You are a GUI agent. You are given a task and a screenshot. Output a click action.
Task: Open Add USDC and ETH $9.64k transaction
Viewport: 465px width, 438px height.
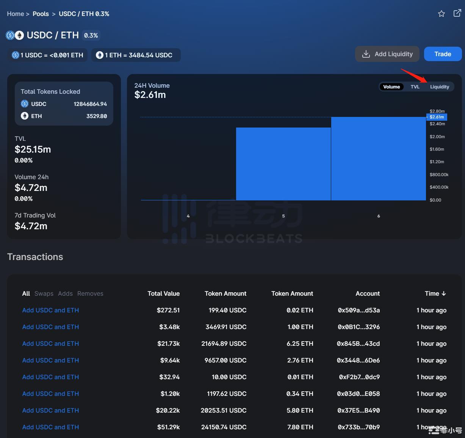pyautogui.click(x=51, y=360)
